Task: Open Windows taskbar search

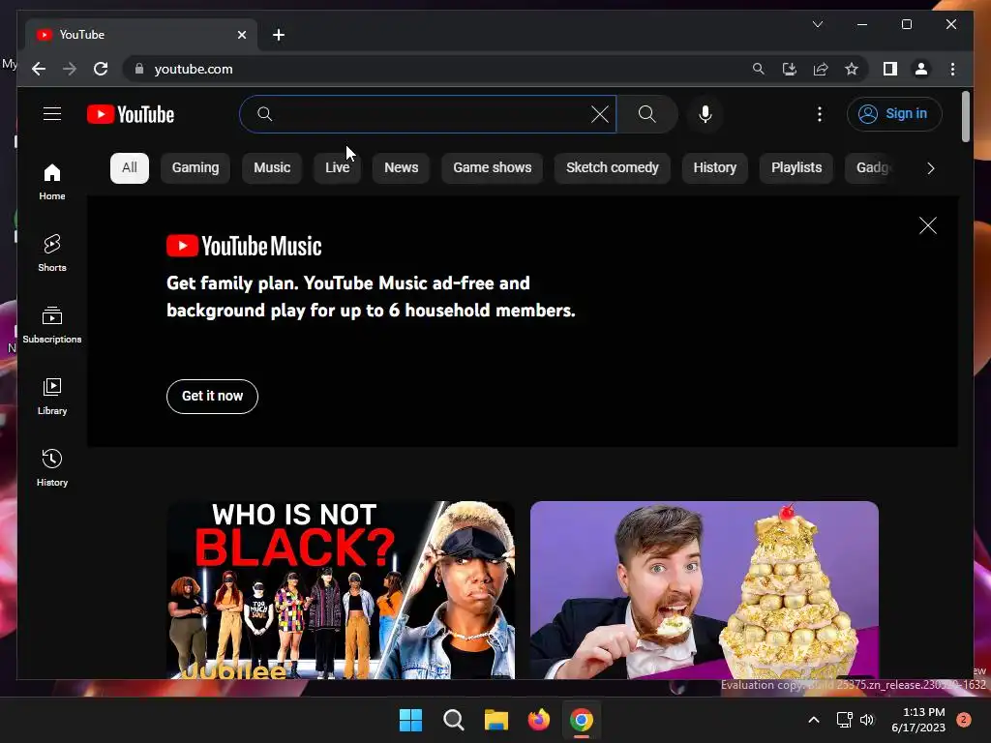Action: pos(453,720)
